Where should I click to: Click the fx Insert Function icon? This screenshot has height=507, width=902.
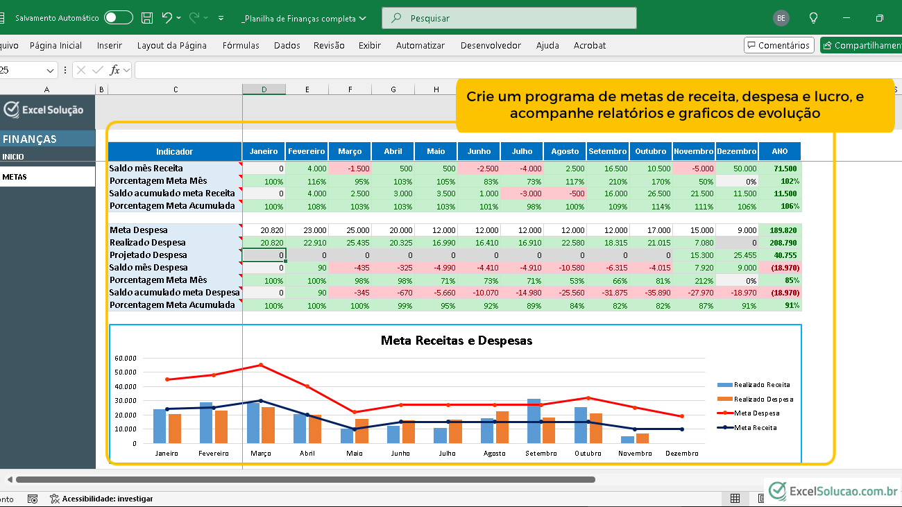[x=115, y=70]
